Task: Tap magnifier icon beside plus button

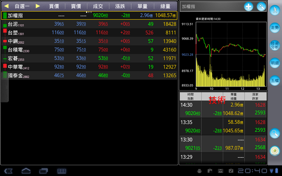Action: point(261,7)
